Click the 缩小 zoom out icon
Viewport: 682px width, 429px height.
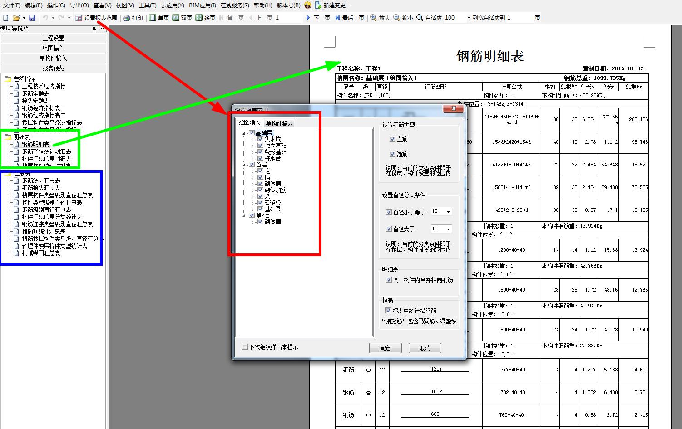[x=396, y=18]
